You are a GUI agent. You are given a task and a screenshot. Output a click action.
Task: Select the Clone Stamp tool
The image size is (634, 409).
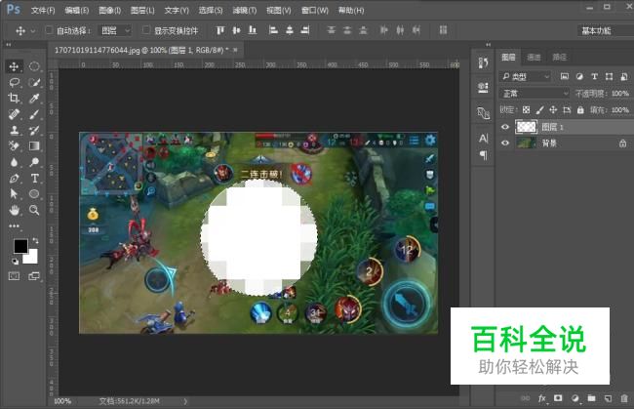click(14, 130)
